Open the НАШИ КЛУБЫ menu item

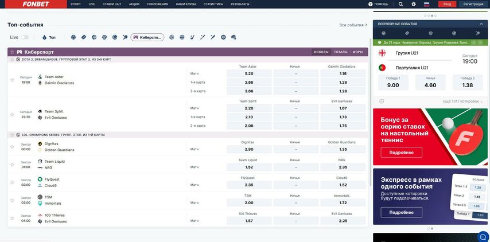(186, 4)
